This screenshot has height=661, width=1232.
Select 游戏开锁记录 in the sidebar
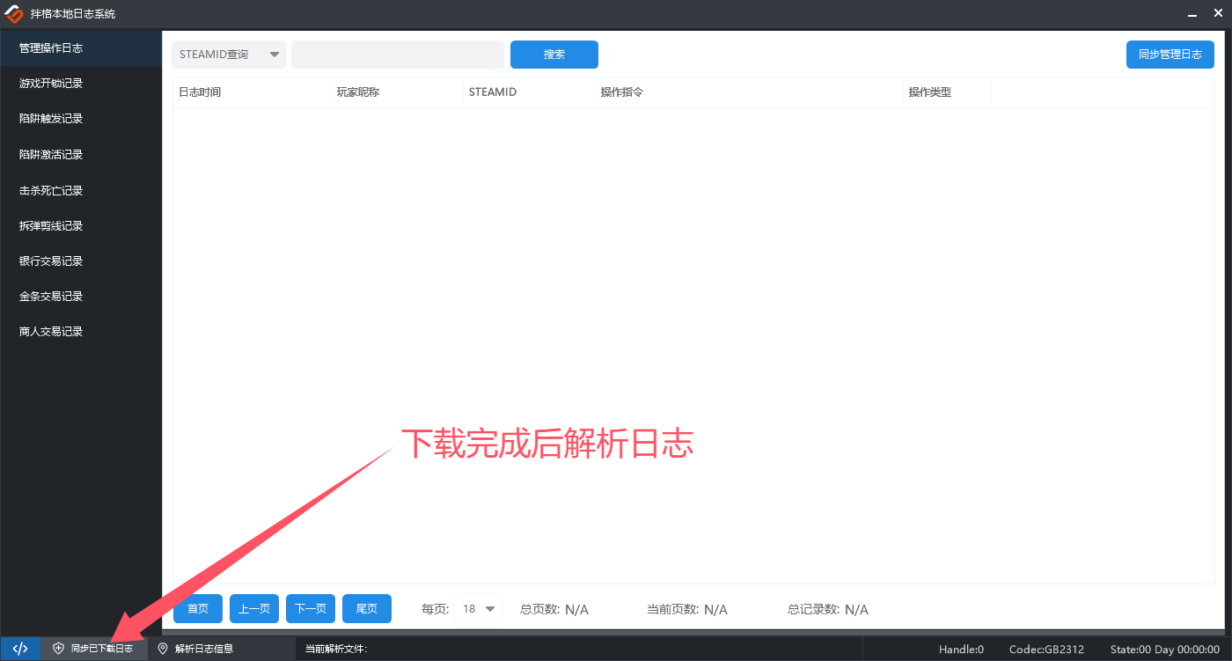click(x=51, y=84)
